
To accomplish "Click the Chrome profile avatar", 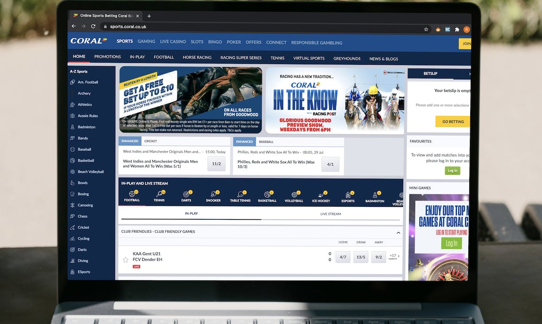I will [466, 30].
